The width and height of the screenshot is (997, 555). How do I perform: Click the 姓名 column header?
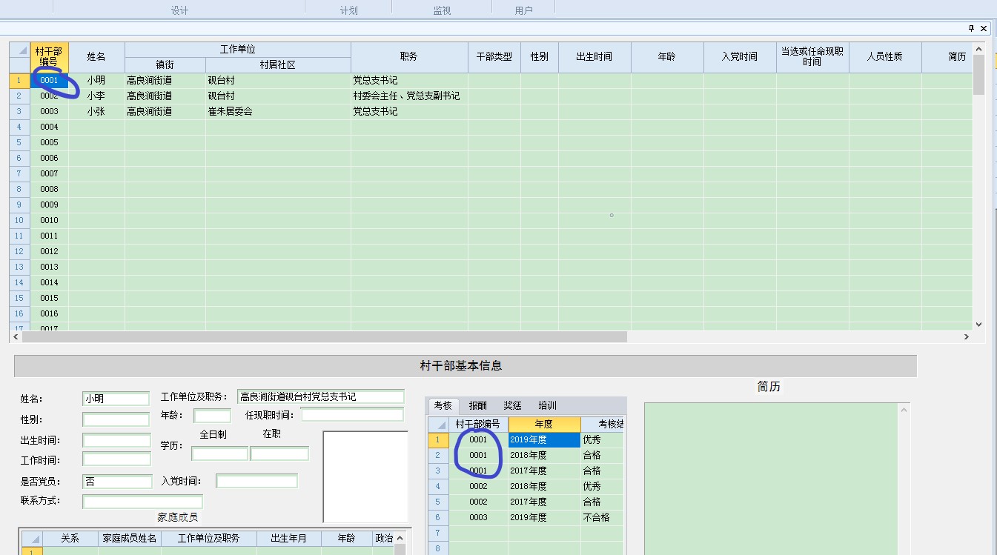(96, 56)
